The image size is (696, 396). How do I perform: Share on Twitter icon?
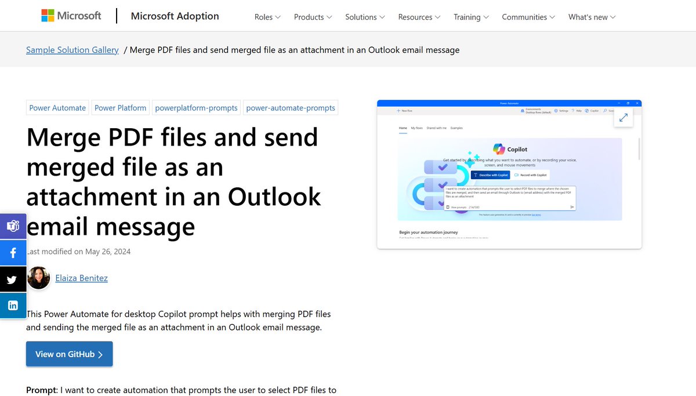tap(13, 279)
